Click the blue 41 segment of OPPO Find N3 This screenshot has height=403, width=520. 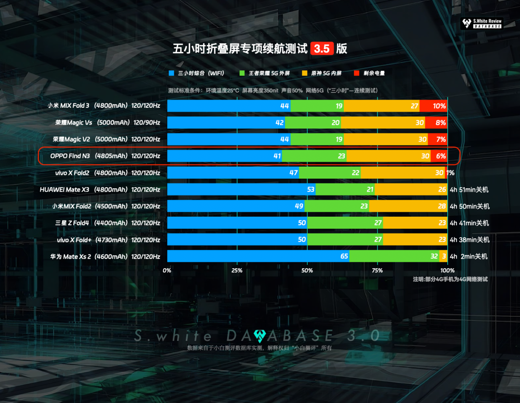pyautogui.click(x=224, y=156)
